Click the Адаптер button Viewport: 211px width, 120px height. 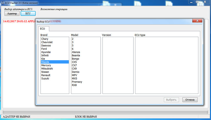pos(12,13)
